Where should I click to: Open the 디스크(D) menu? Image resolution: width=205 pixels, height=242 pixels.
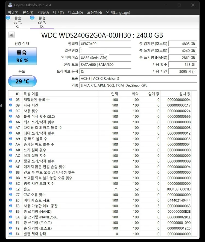[x=75, y=12]
